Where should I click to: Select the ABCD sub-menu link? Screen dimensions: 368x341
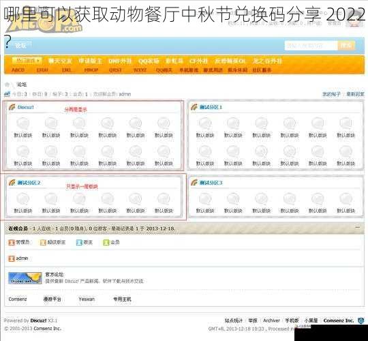point(18,70)
